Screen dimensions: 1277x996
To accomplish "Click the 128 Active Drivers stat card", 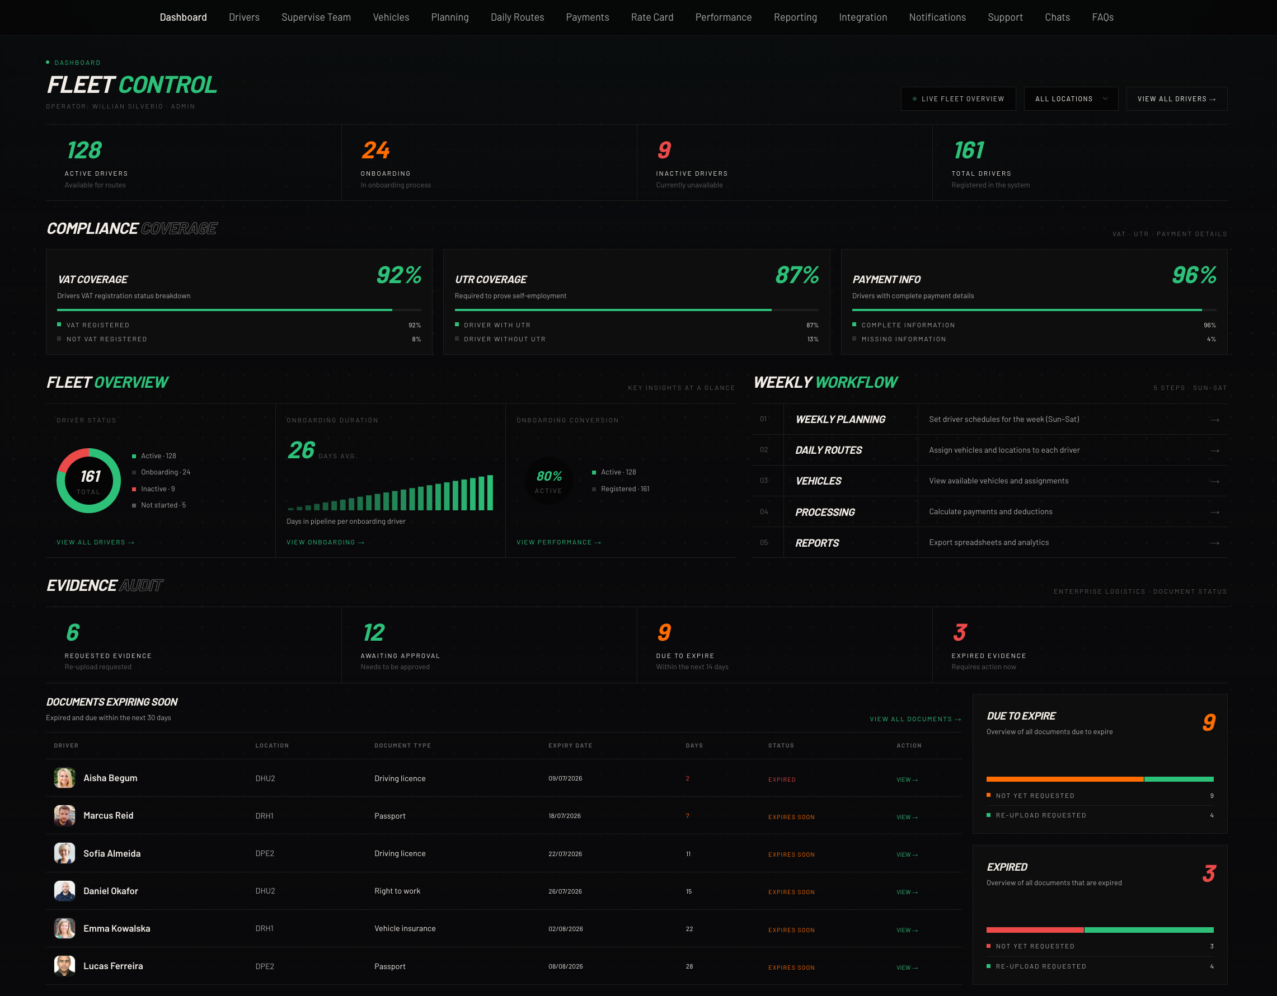I will pyautogui.click(x=194, y=163).
